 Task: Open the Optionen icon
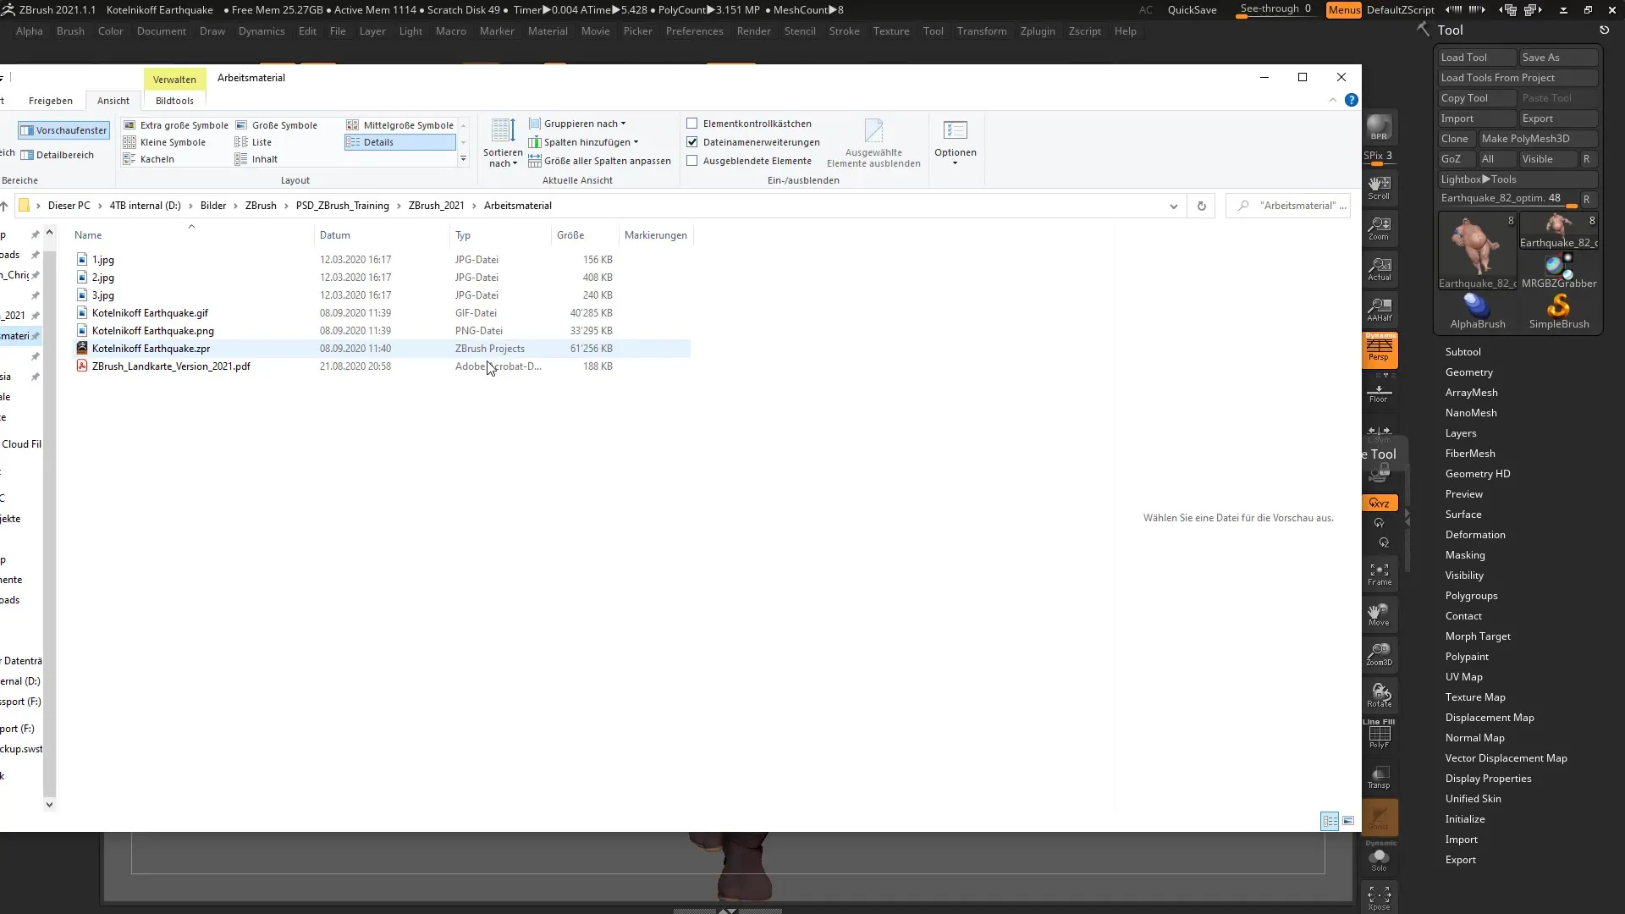click(955, 142)
